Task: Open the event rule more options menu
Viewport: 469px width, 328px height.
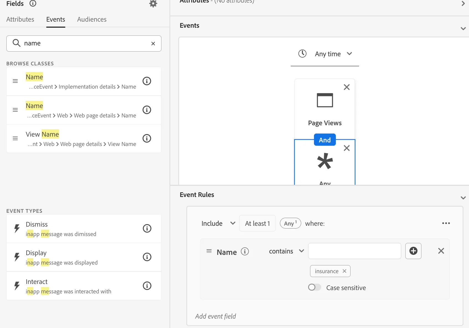Action: click(x=446, y=223)
